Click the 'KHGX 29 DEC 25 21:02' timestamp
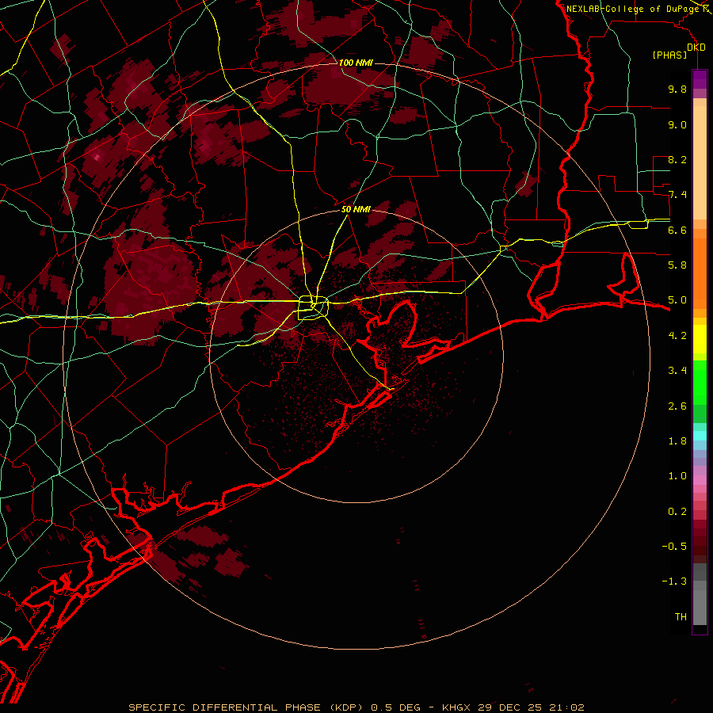The height and width of the screenshot is (713, 713). point(513,707)
